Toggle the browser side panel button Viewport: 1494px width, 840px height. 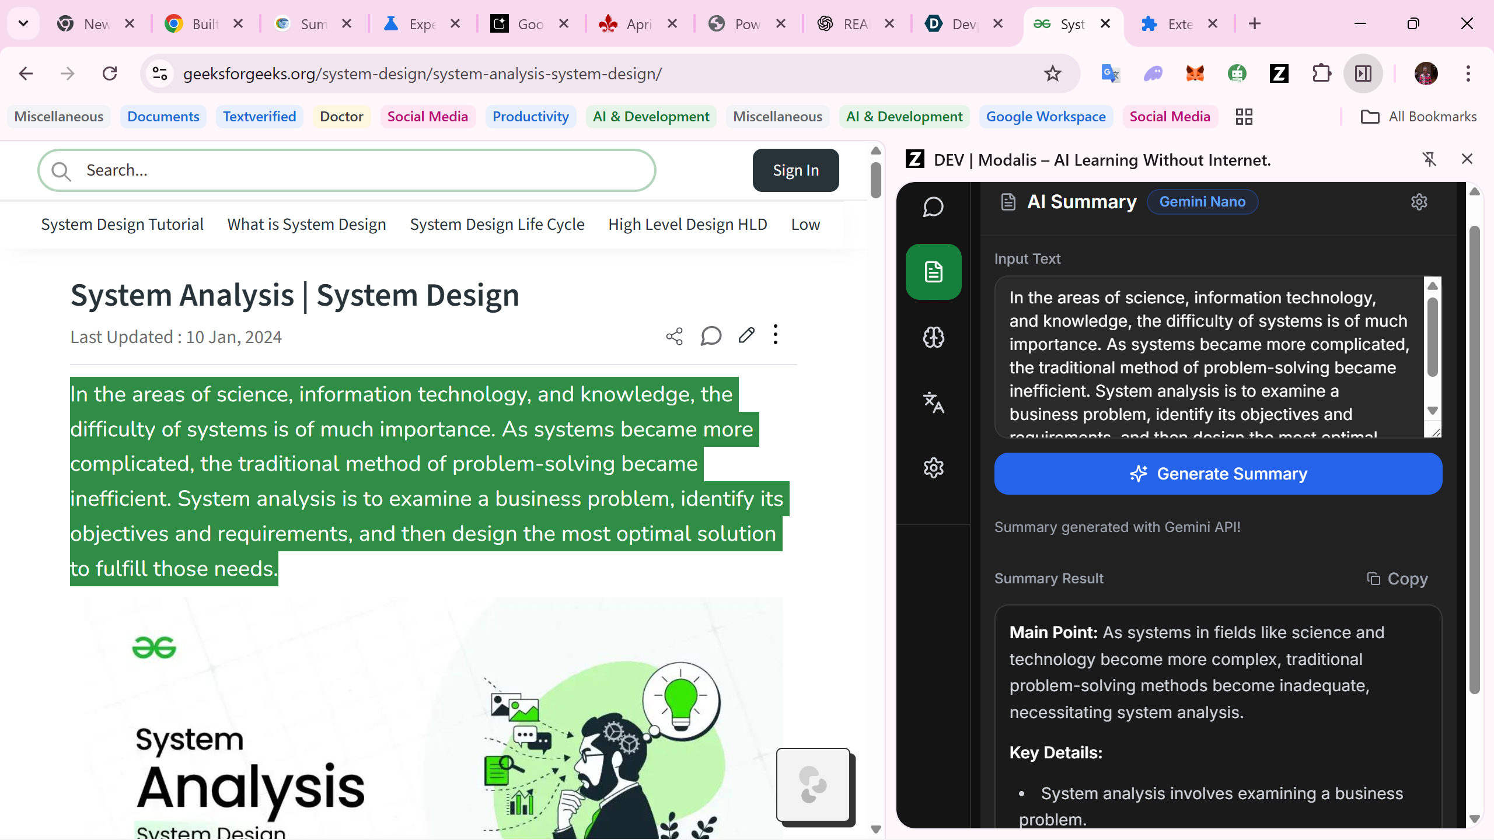[x=1363, y=73]
